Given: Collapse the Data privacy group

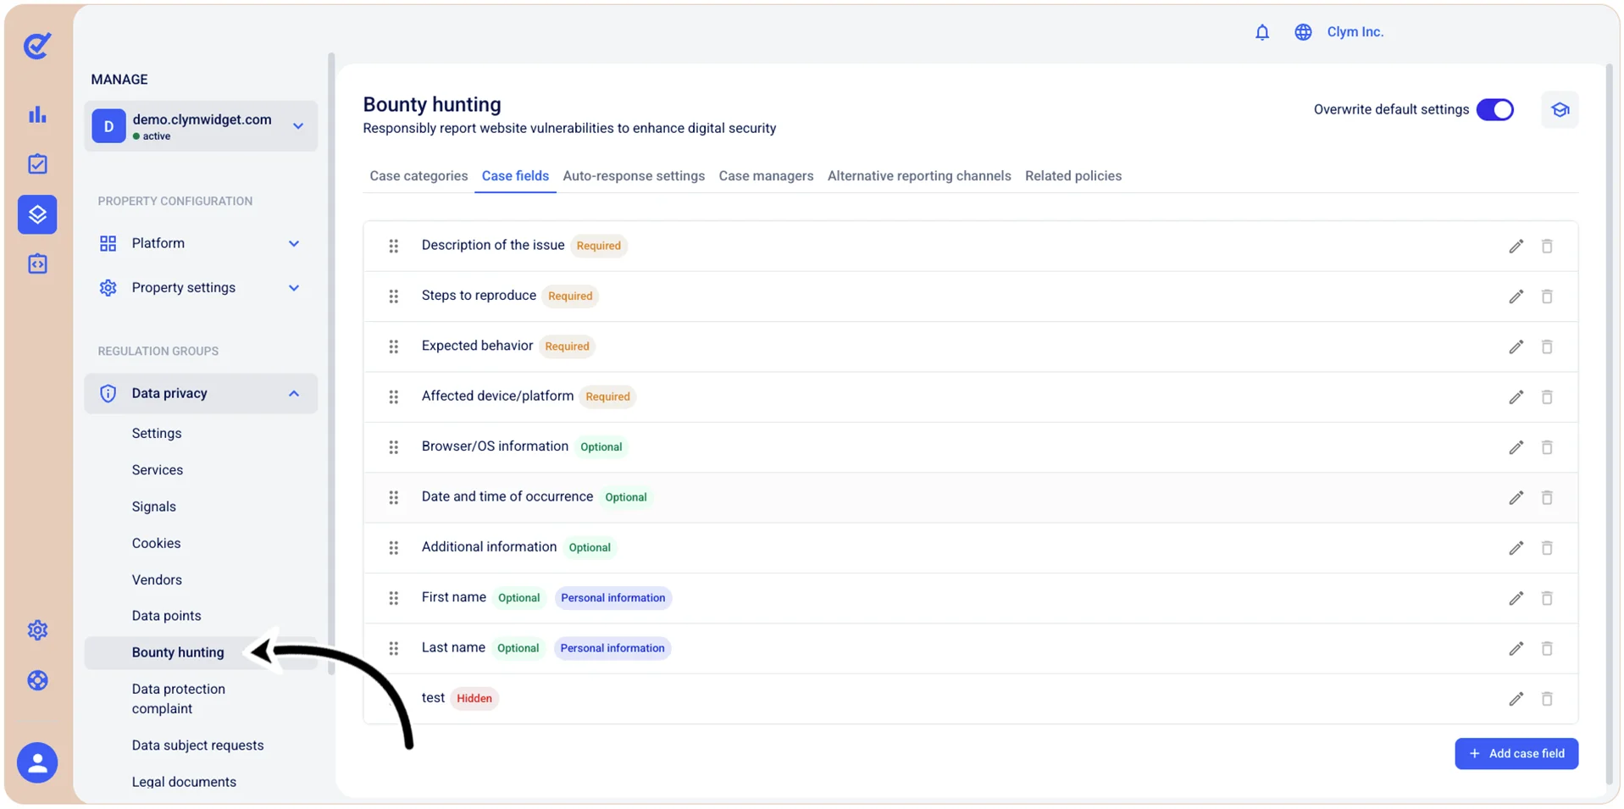Looking at the screenshot, I should (293, 394).
